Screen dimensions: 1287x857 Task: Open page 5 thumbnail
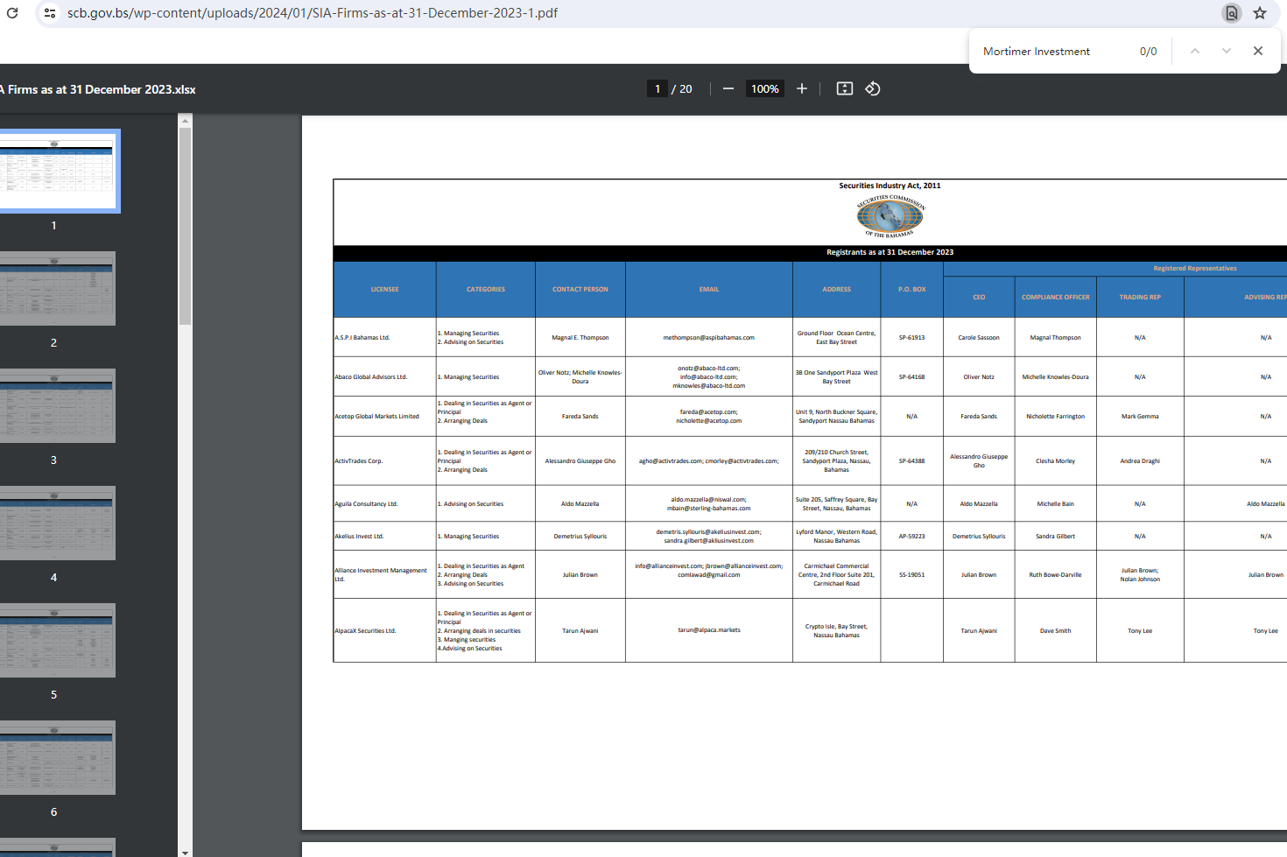click(x=57, y=641)
